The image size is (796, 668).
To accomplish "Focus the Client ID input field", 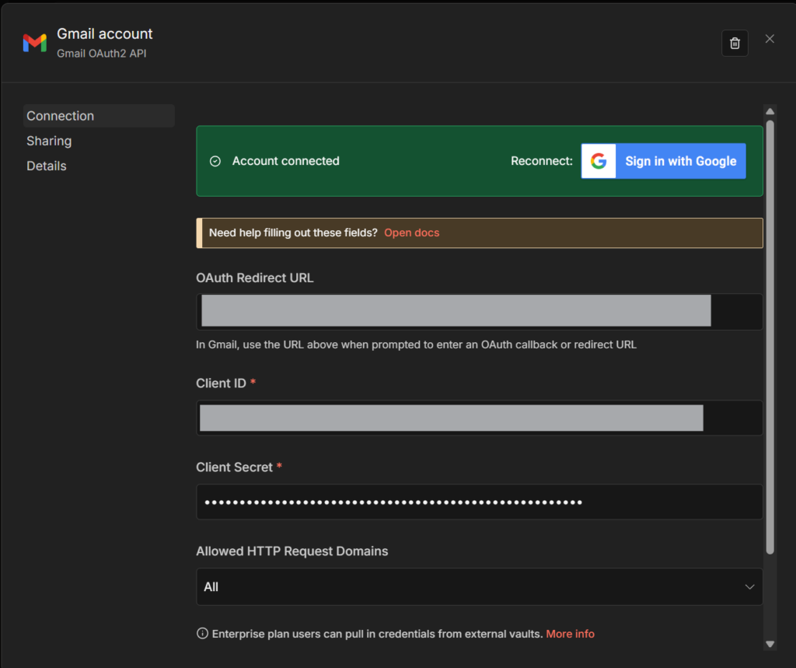I will click(479, 418).
